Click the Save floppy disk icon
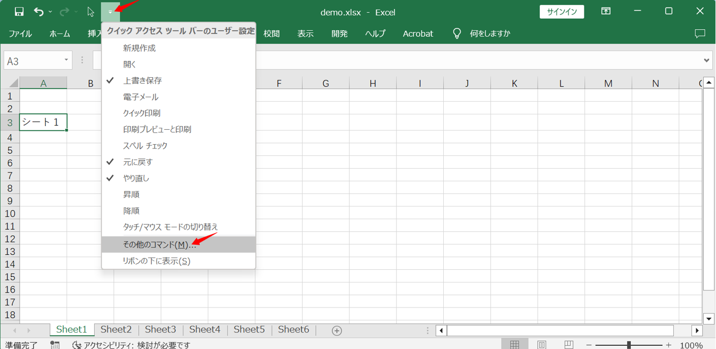The image size is (716, 349). coord(19,11)
